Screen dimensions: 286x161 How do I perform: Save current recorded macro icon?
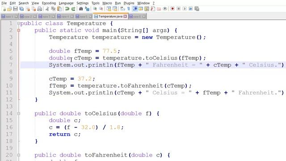tap(197, 9)
